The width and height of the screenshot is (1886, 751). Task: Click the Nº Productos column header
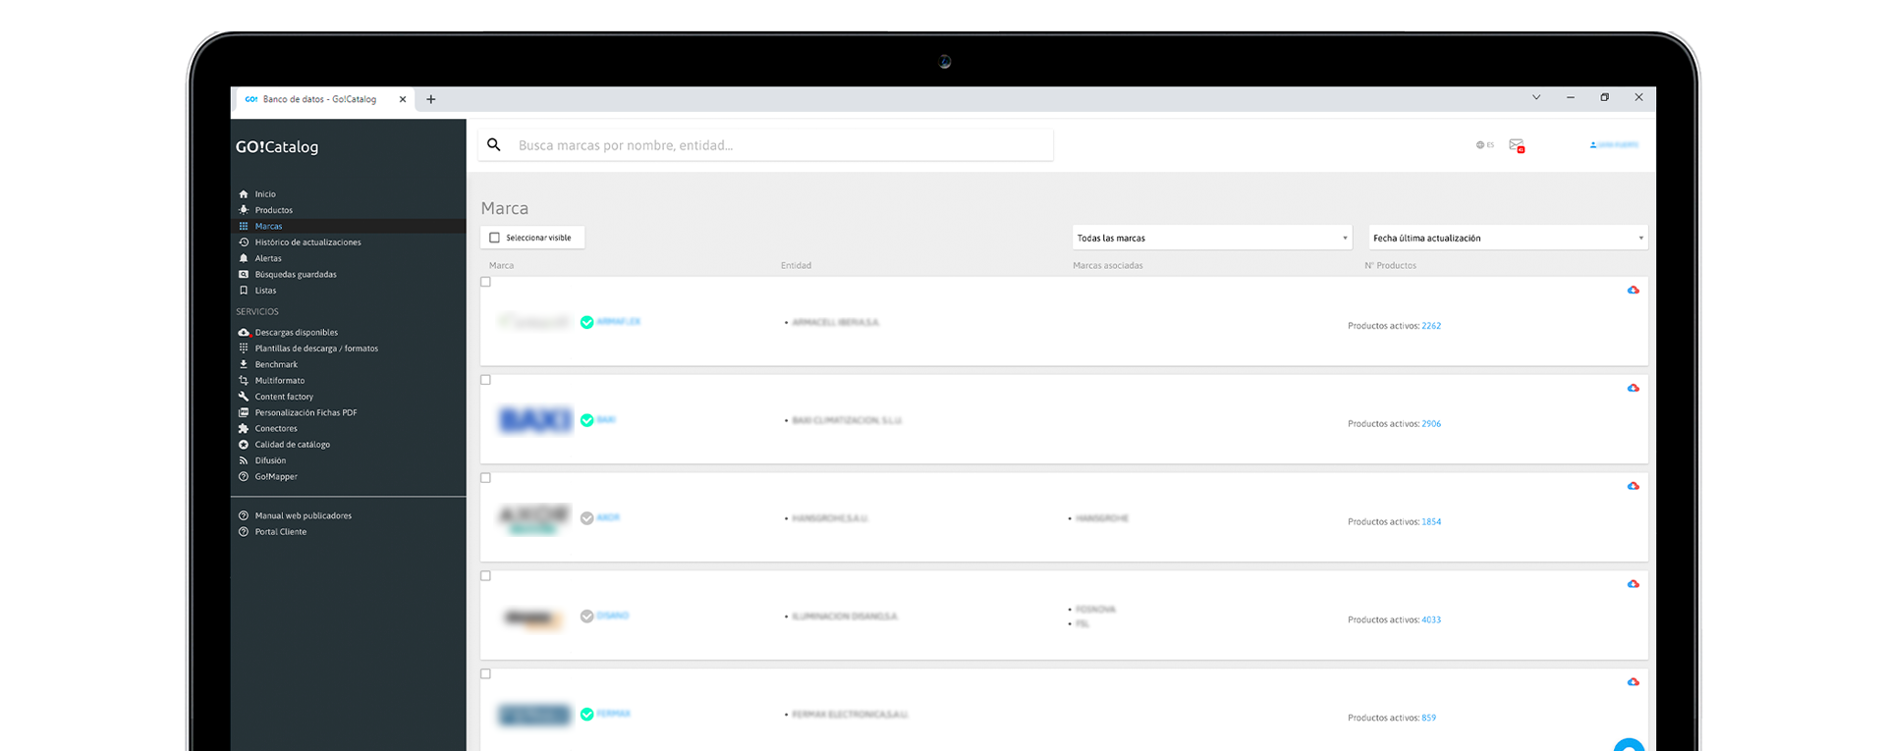pyautogui.click(x=1390, y=266)
